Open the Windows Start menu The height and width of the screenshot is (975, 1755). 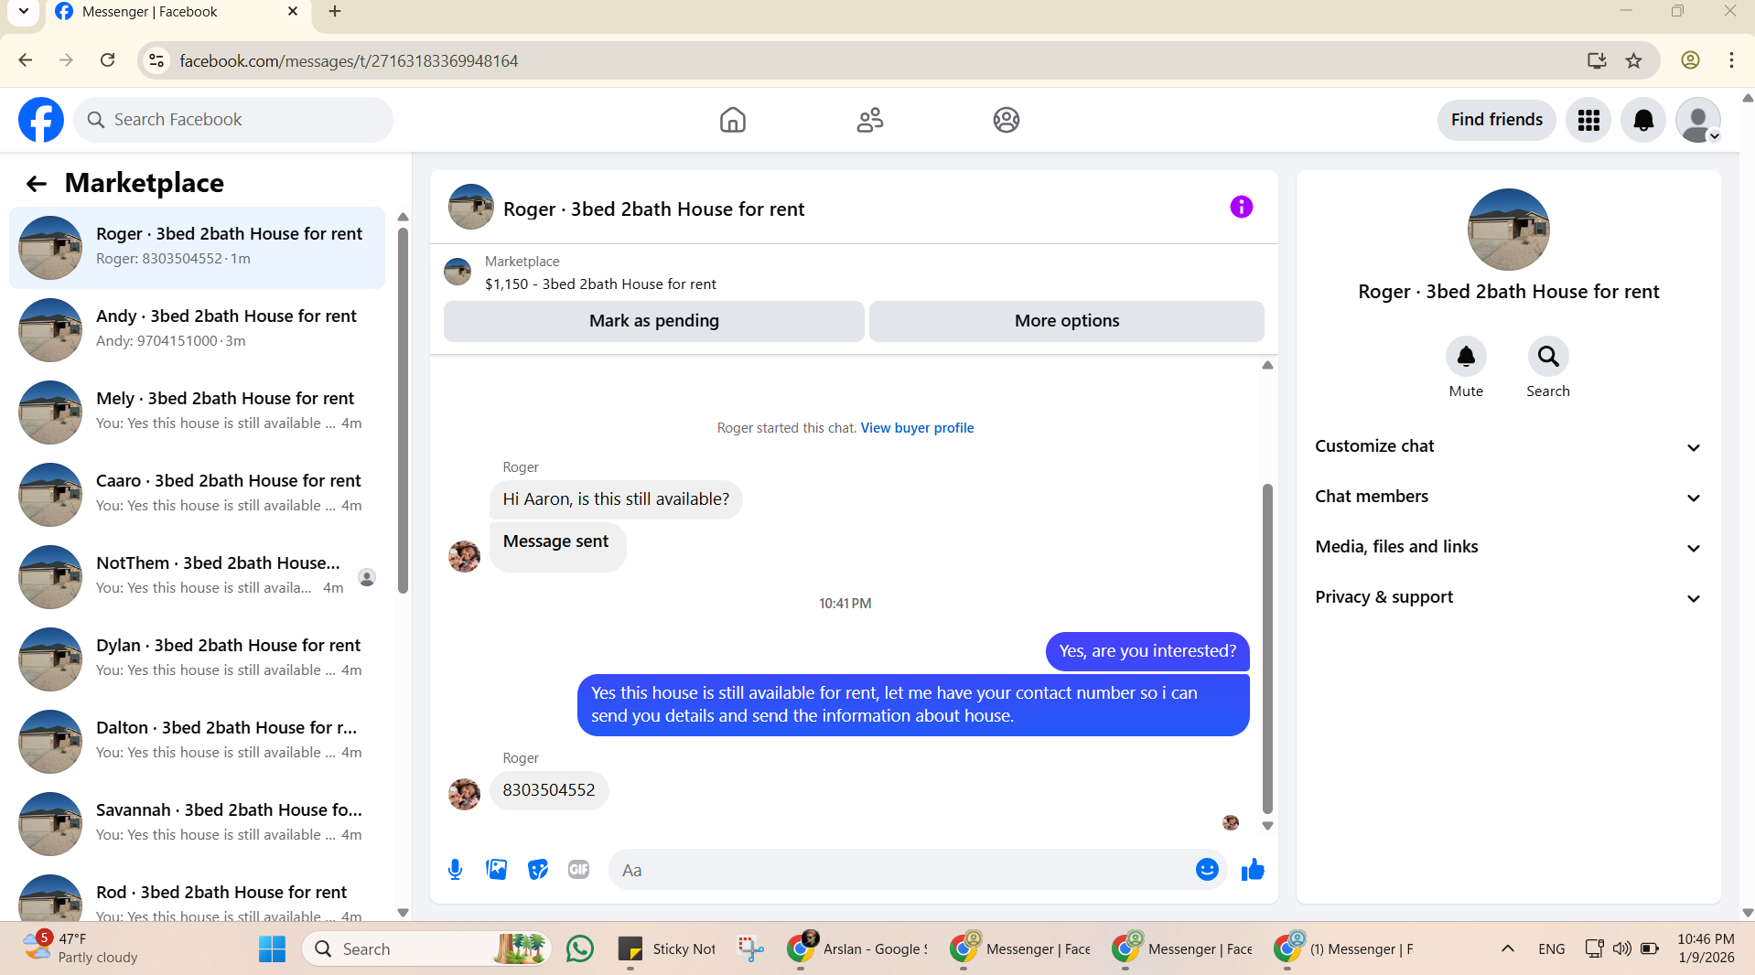272,948
